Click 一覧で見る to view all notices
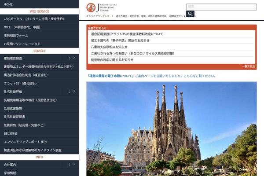 point(248,66)
